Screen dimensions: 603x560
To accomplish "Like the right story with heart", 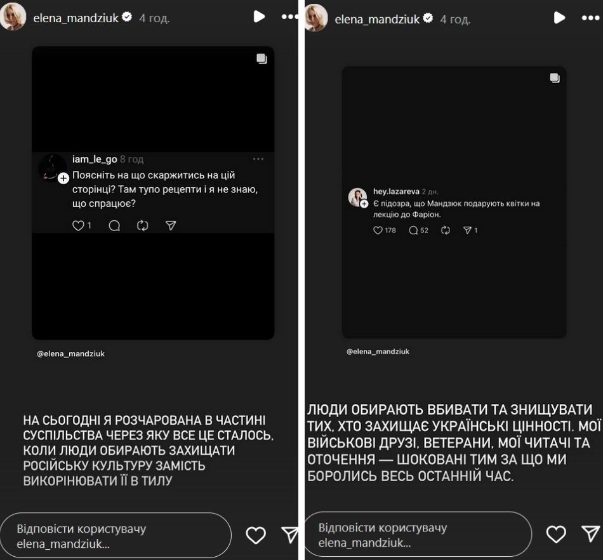I will point(556,534).
